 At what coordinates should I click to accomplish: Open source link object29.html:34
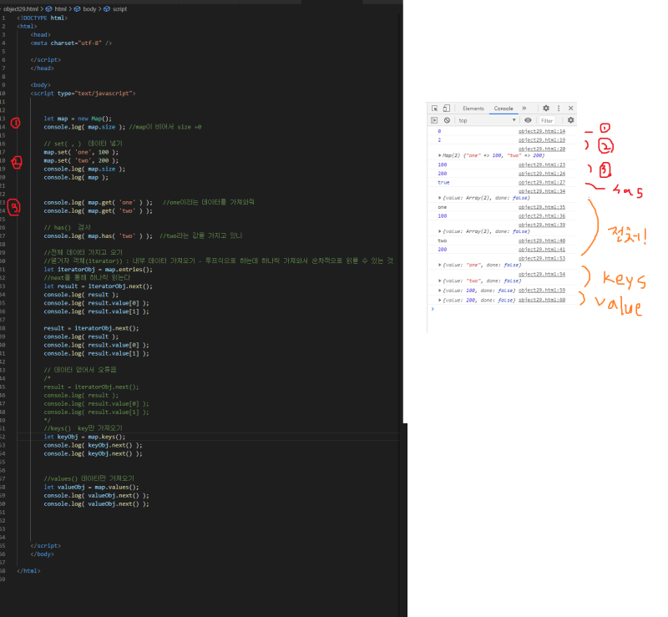pyautogui.click(x=541, y=191)
